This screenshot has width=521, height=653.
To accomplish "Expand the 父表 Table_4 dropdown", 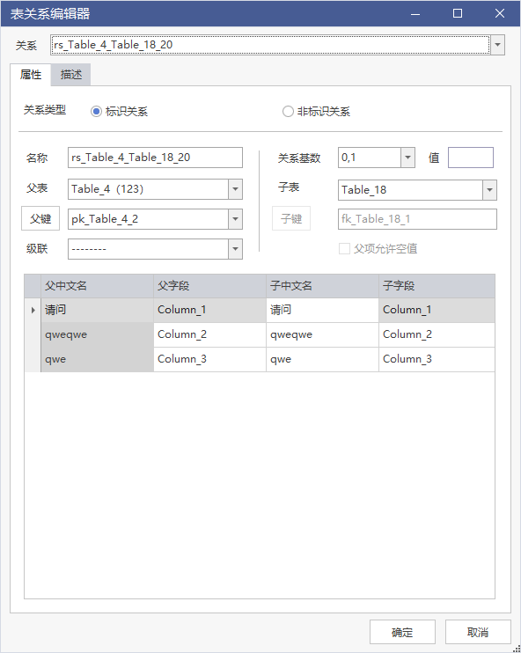I will (235, 189).
